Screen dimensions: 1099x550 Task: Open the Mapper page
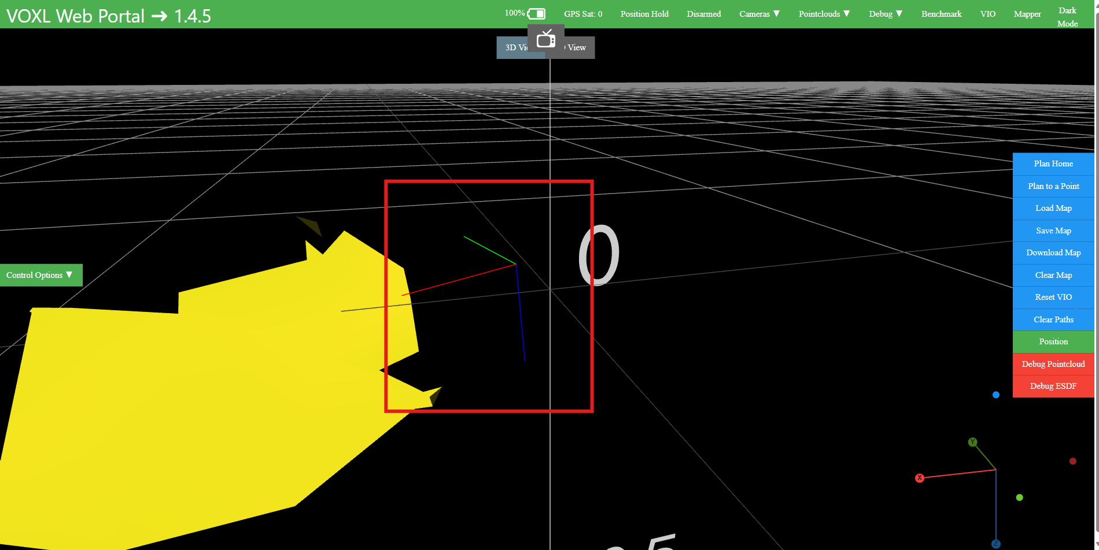pyautogui.click(x=1027, y=14)
